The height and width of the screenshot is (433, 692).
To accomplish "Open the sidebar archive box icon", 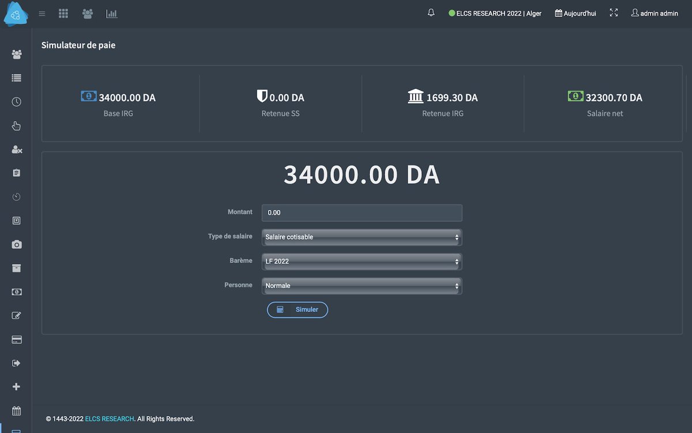I will (x=17, y=268).
